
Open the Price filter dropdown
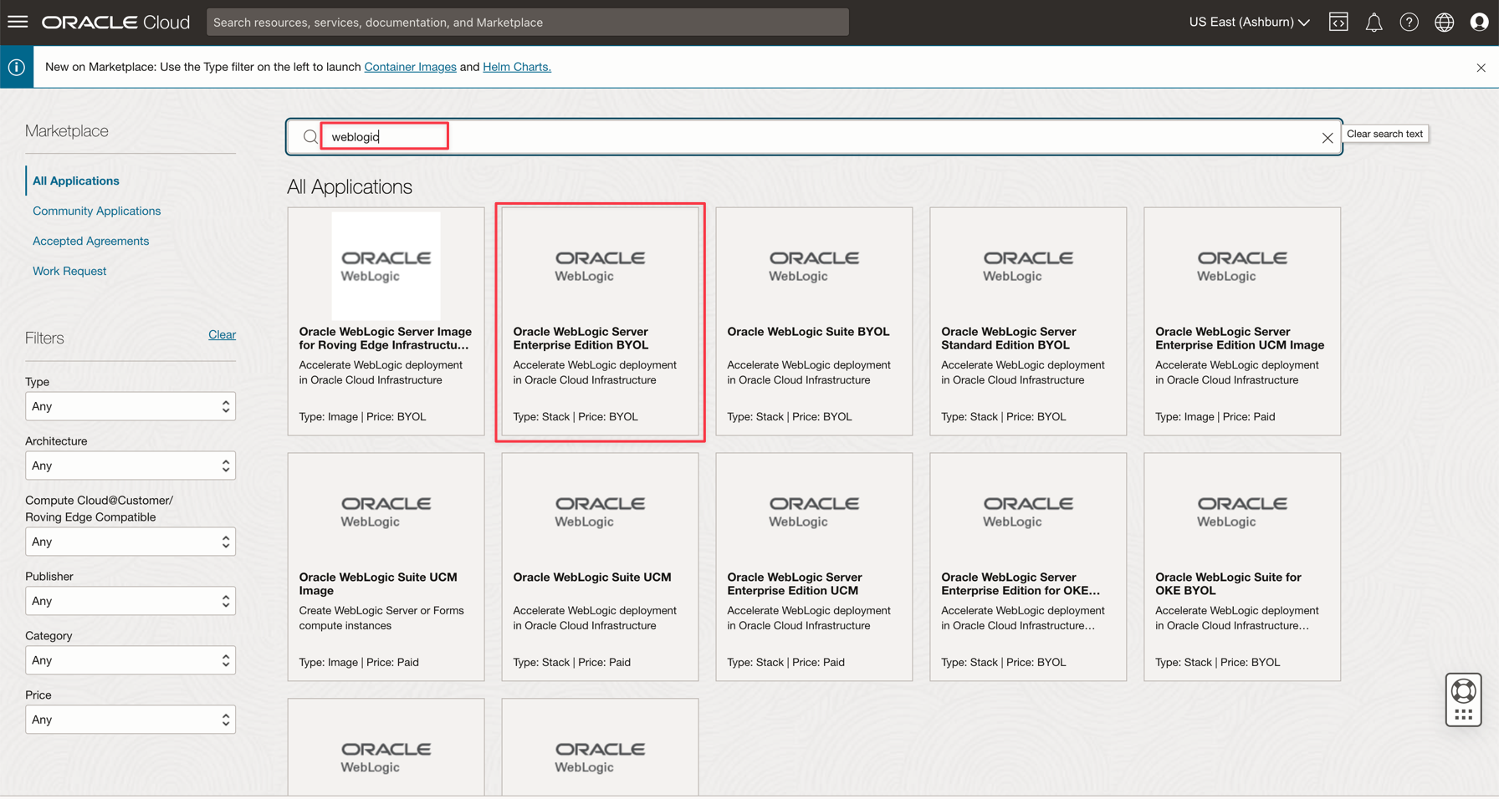(130, 720)
